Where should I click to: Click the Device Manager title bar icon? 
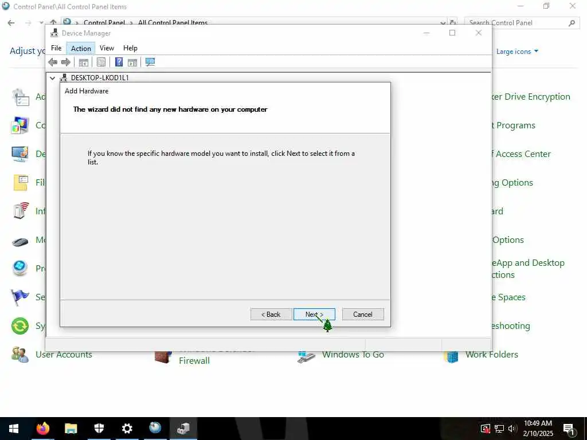[54, 33]
